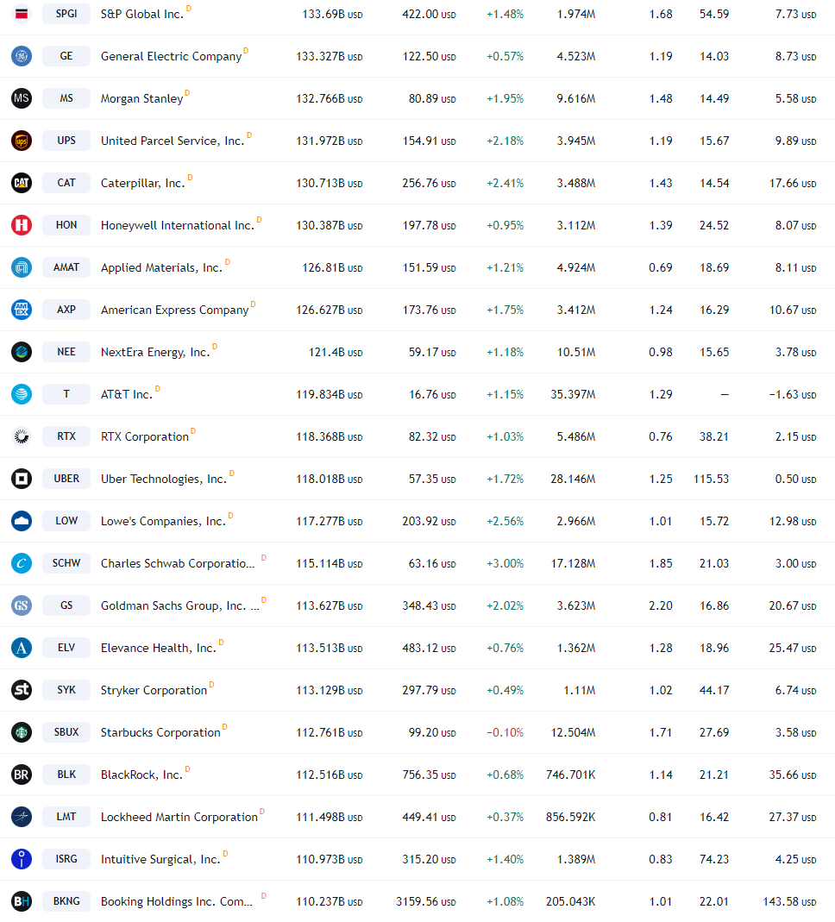This screenshot has height=922, width=835.
Task: Open AT&T Inc. company link
Action: pyautogui.click(x=127, y=394)
